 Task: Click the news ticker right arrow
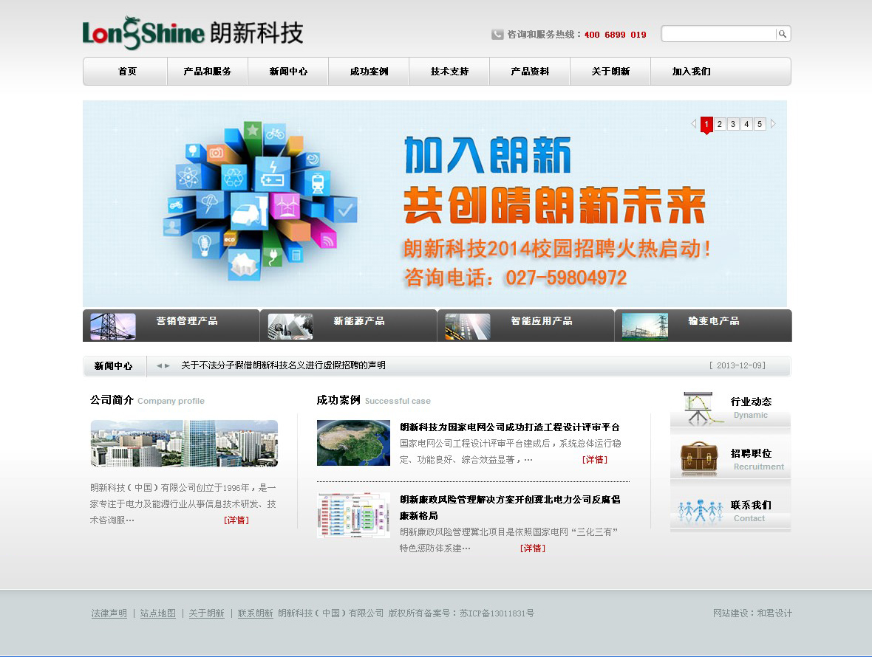(167, 365)
